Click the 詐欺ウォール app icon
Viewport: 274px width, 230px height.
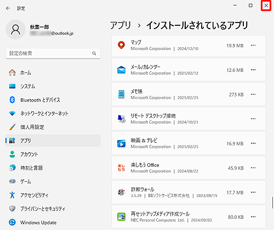(x=121, y=192)
